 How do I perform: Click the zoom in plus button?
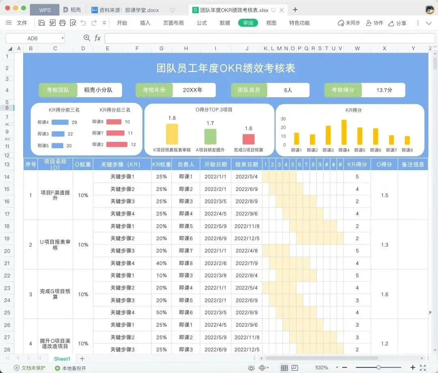tap(413, 368)
